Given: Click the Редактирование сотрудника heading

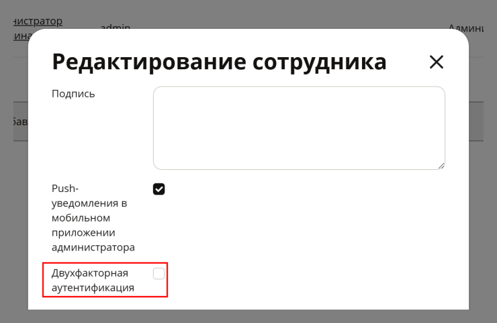Looking at the screenshot, I should click(x=219, y=62).
